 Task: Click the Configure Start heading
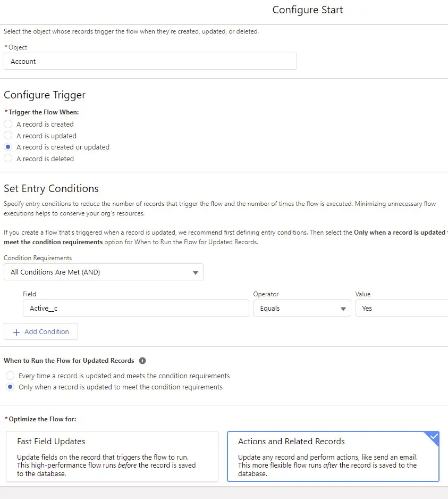pos(308,10)
